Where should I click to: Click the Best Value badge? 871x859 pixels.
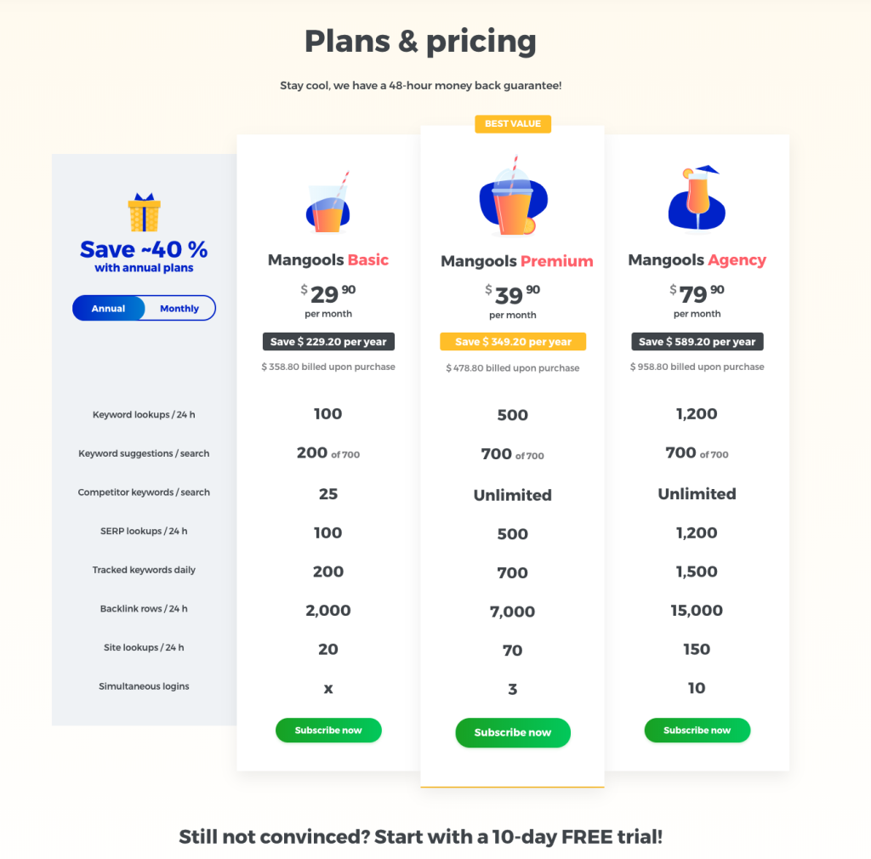pos(513,124)
